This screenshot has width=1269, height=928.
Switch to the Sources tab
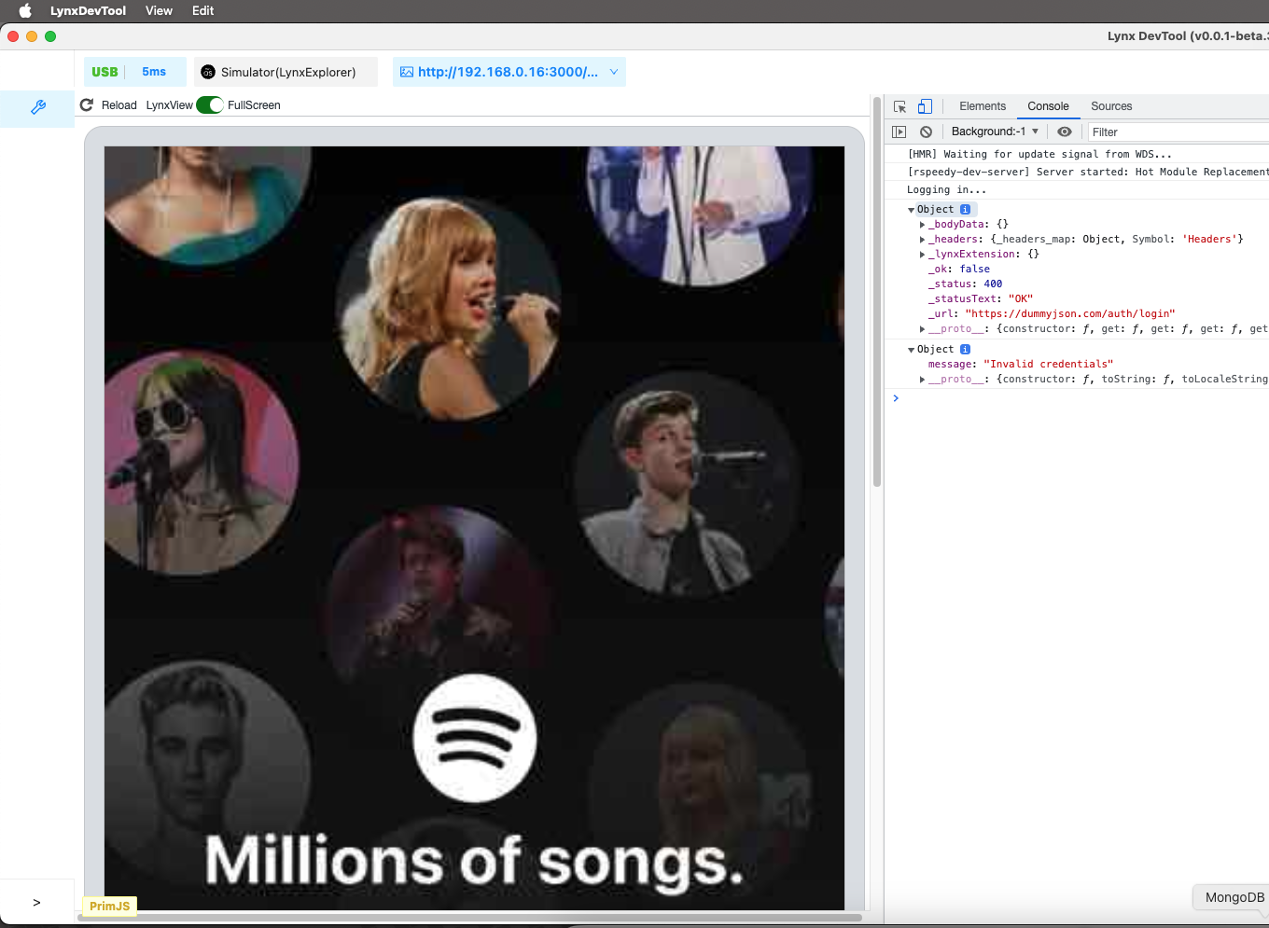coord(1111,106)
